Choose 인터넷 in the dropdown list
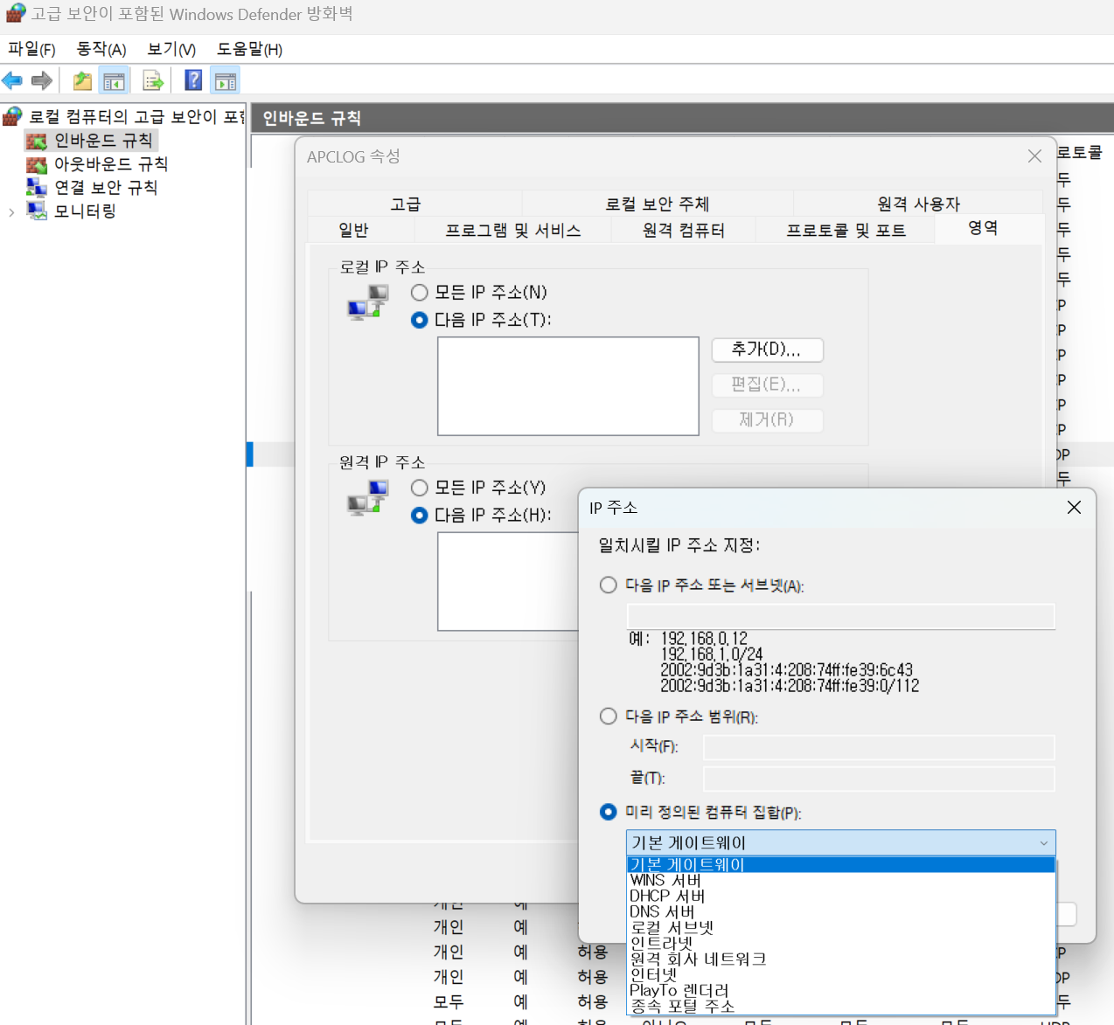The width and height of the screenshot is (1114, 1025). point(841,975)
